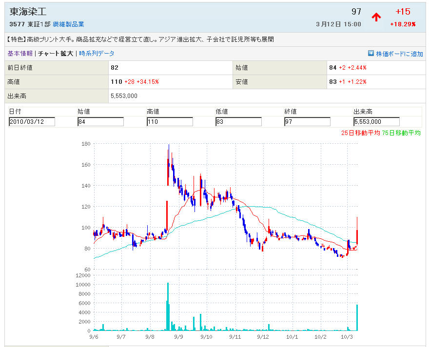Click the 75日移動平均 legend label
Viewport: 429px width, 347px height.
click(401, 133)
